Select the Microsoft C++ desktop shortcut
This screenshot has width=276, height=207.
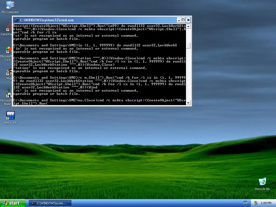[x=7, y=54]
